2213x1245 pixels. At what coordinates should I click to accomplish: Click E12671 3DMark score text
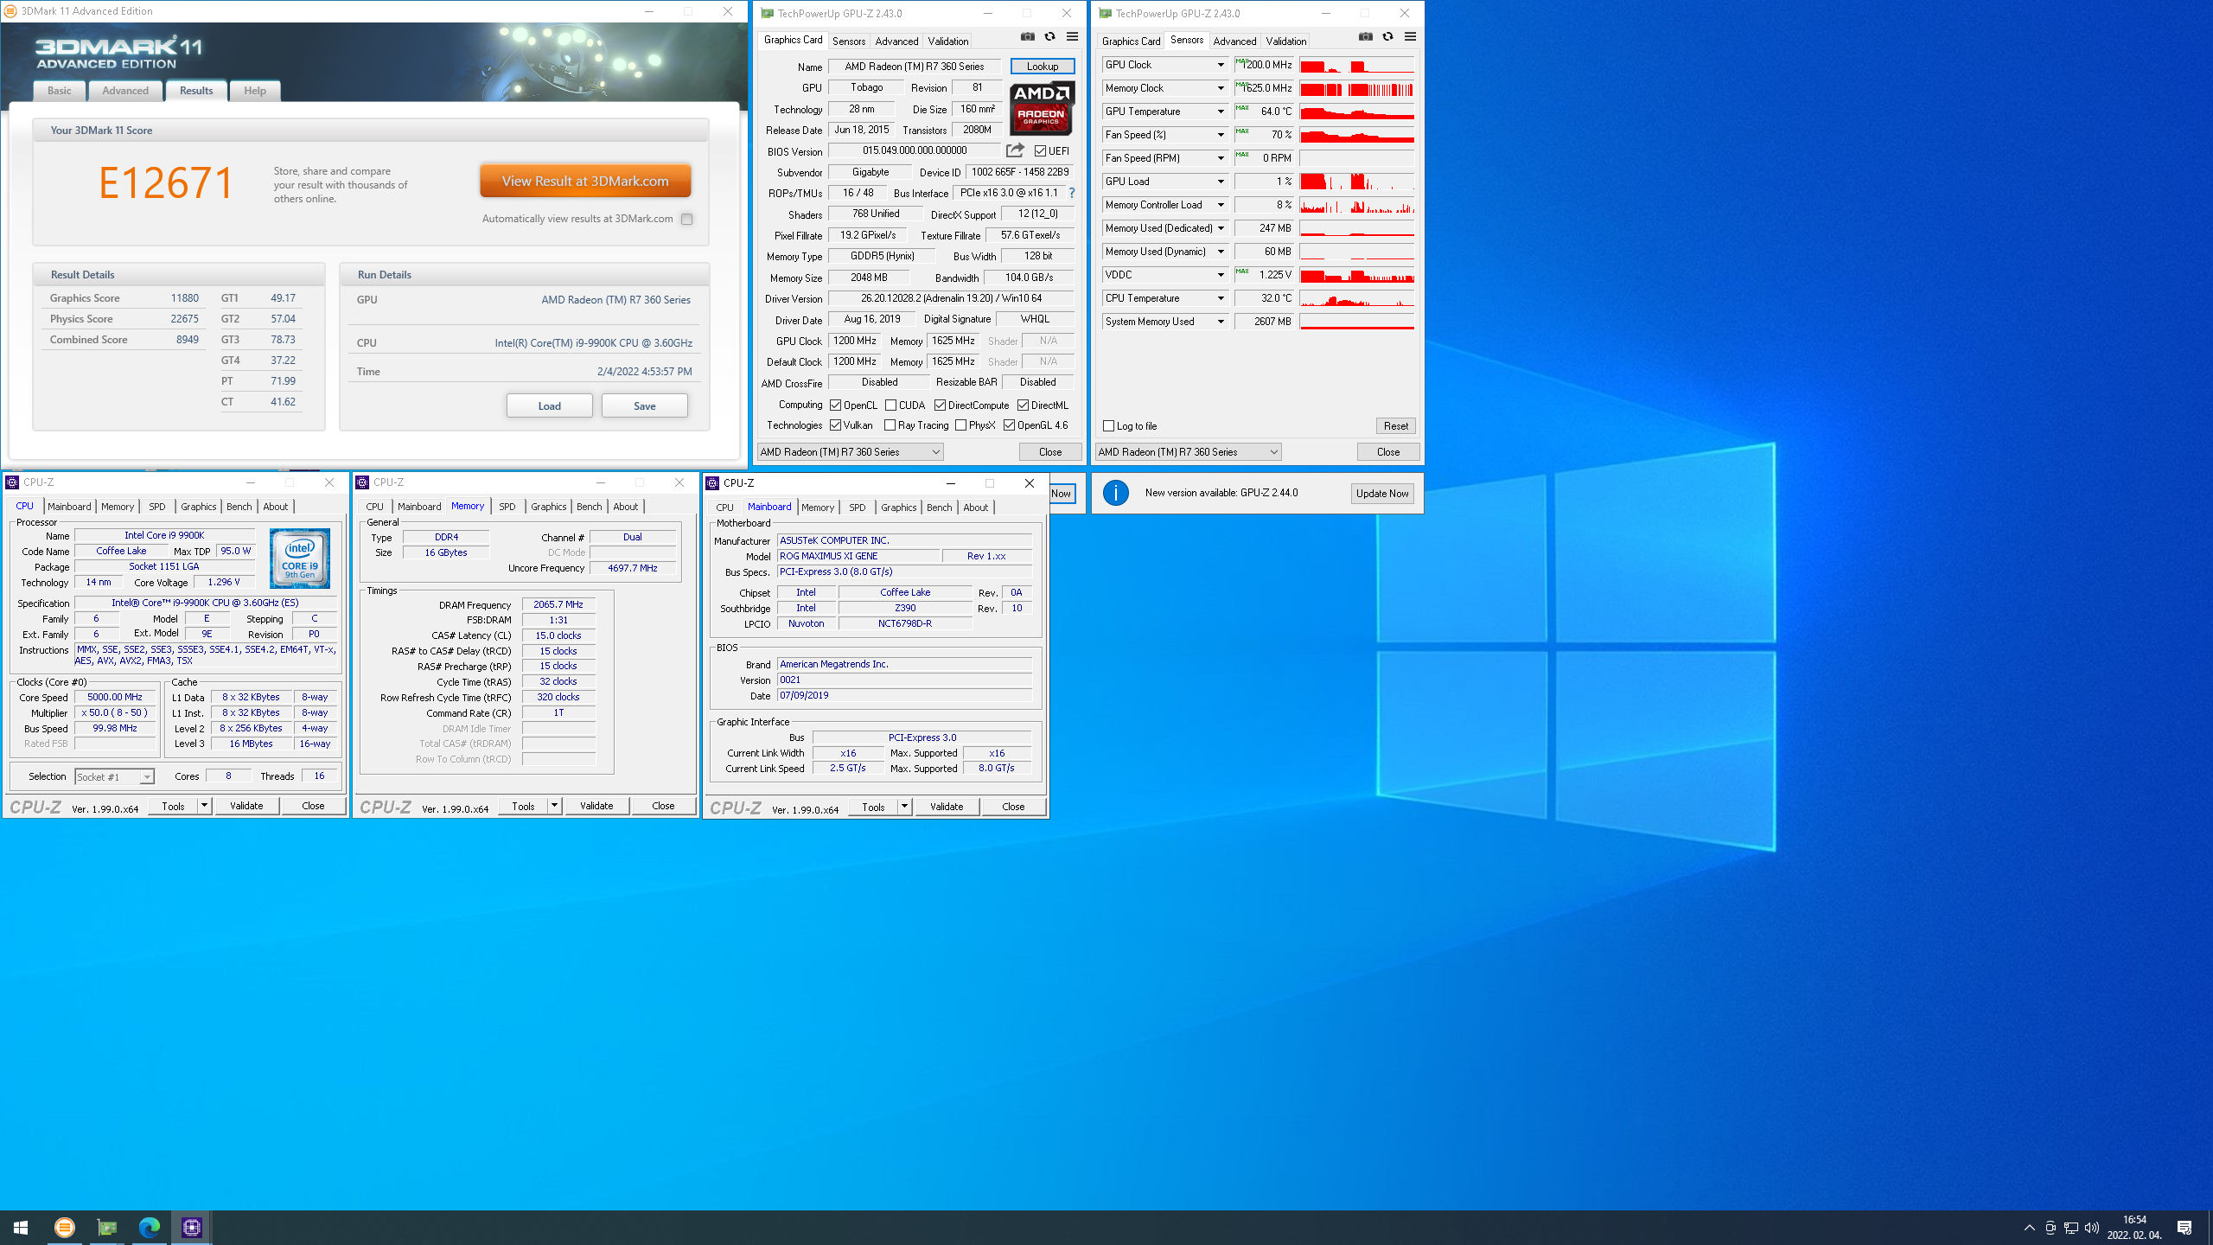click(x=165, y=183)
